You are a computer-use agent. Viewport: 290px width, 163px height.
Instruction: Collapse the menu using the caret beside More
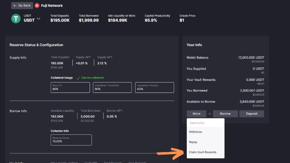pyautogui.click(x=209, y=114)
